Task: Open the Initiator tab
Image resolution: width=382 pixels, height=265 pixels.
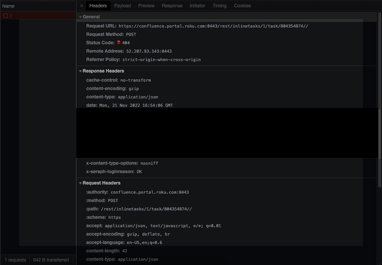Action: tap(197, 6)
